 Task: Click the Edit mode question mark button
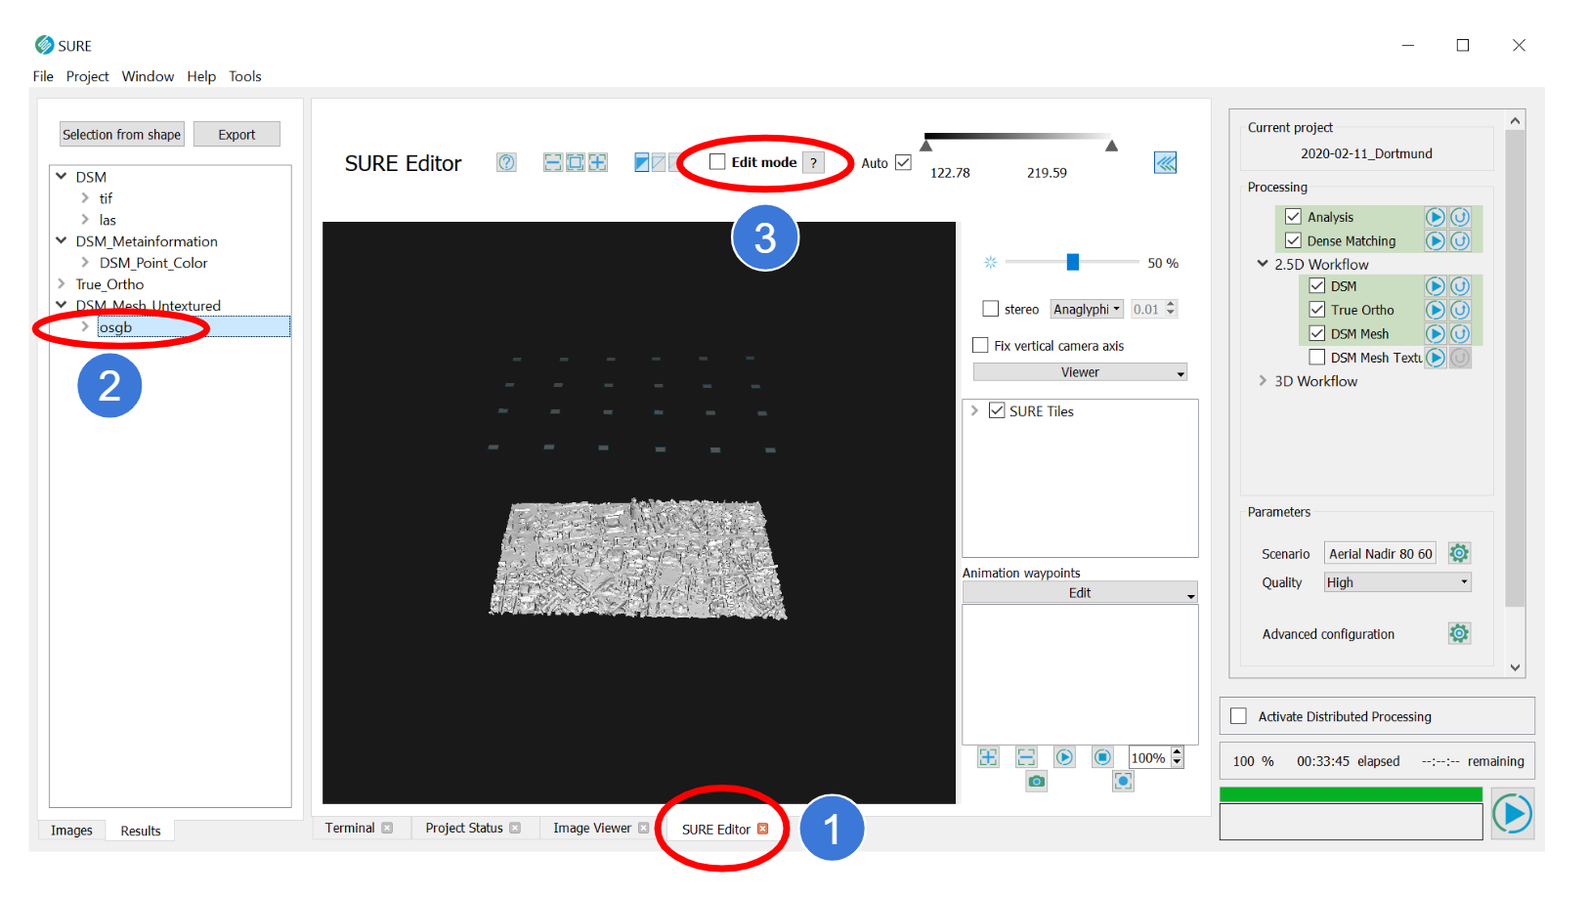813,162
